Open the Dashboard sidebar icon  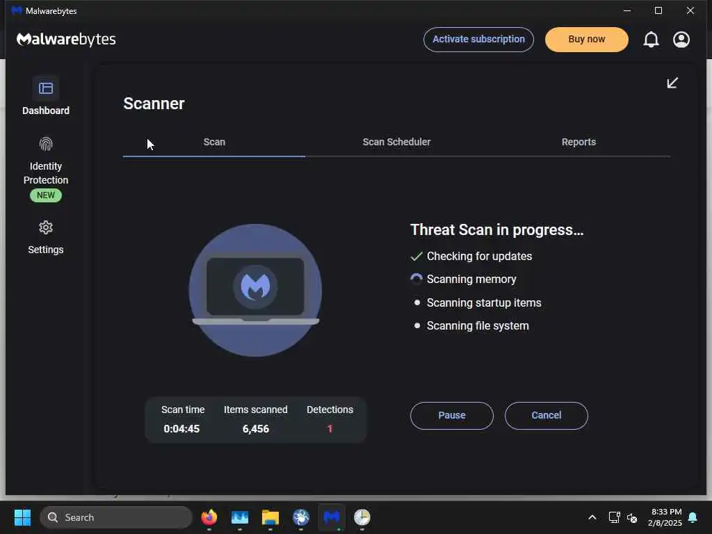pos(46,88)
